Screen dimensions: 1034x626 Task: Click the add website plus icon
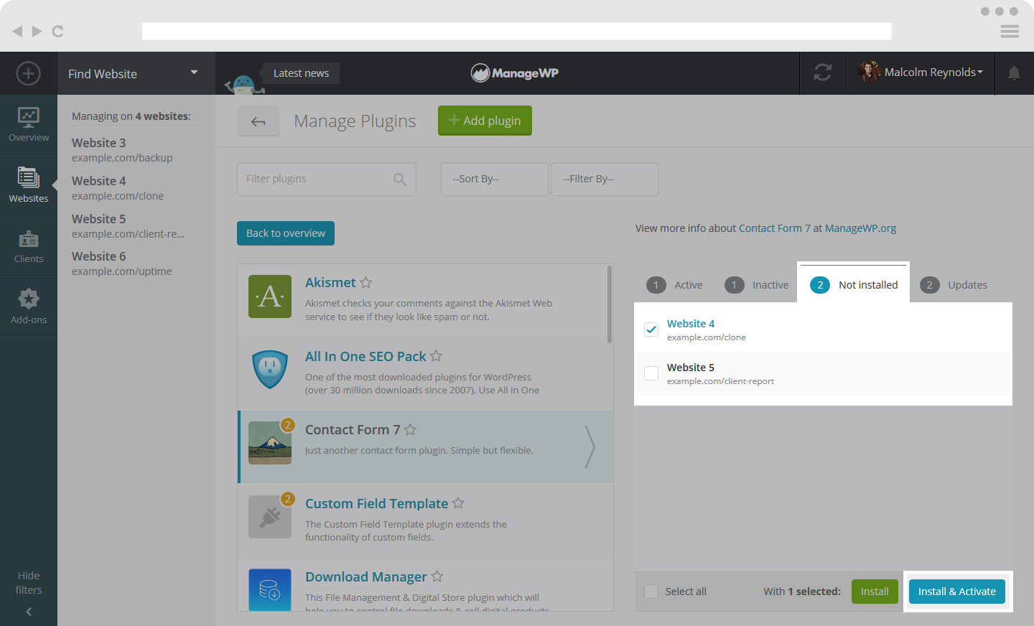(x=29, y=73)
